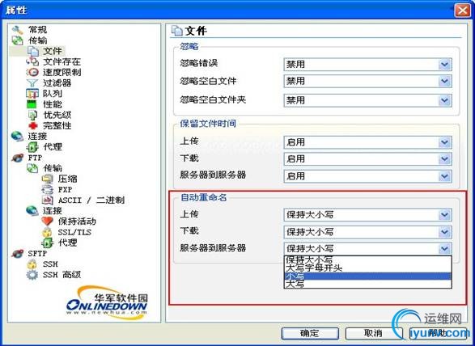Select FXP label in the tree
Screen dimensions: 475x346
click(65, 190)
